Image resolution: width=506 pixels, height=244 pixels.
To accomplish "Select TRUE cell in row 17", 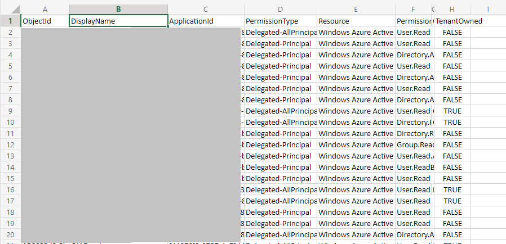I will [452, 201].
